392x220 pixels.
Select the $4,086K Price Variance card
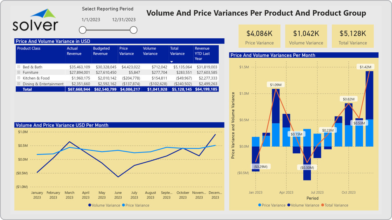click(x=260, y=36)
